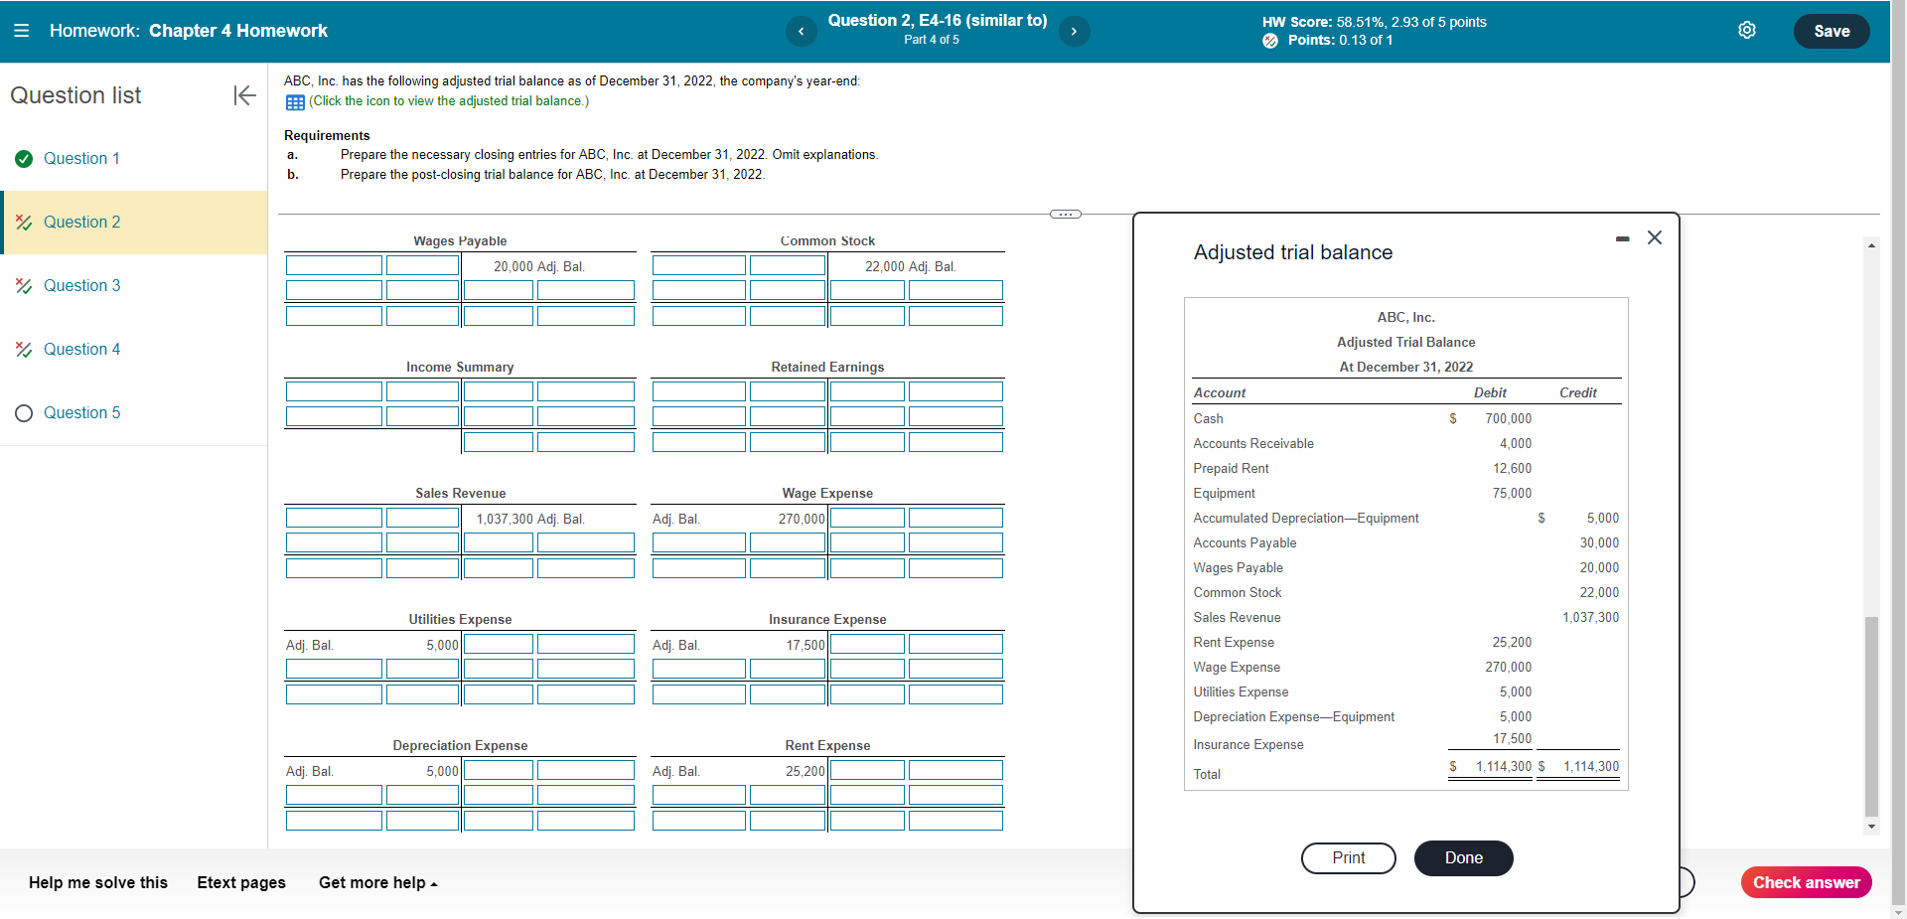Select Question 4 in the list
Viewport: 1907px width, 919px height.
point(81,350)
